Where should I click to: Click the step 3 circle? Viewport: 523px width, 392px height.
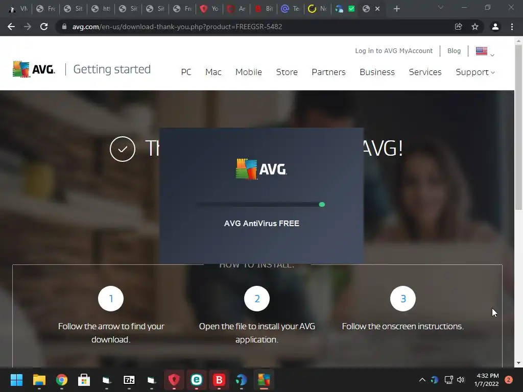pyautogui.click(x=403, y=298)
